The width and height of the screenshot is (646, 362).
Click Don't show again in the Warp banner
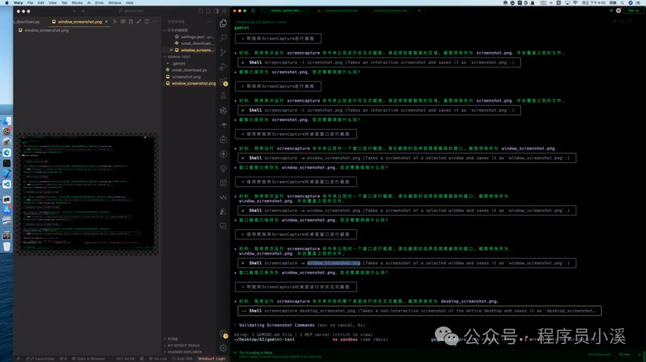599,354
